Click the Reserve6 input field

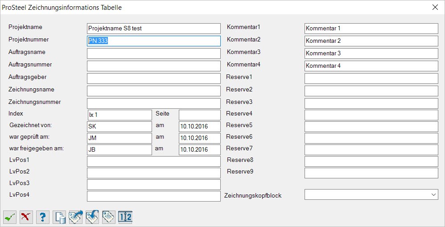(x=371, y=138)
